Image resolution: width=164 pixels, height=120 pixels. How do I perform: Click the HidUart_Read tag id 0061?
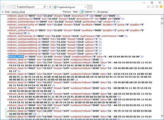[x=16, y=63]
